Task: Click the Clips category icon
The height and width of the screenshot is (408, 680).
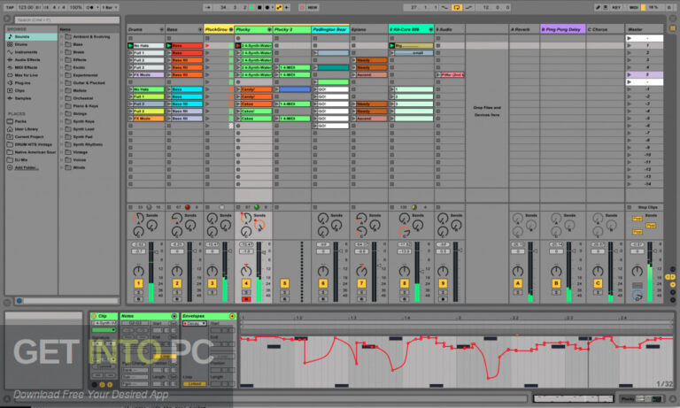Action: click(10, 90)
